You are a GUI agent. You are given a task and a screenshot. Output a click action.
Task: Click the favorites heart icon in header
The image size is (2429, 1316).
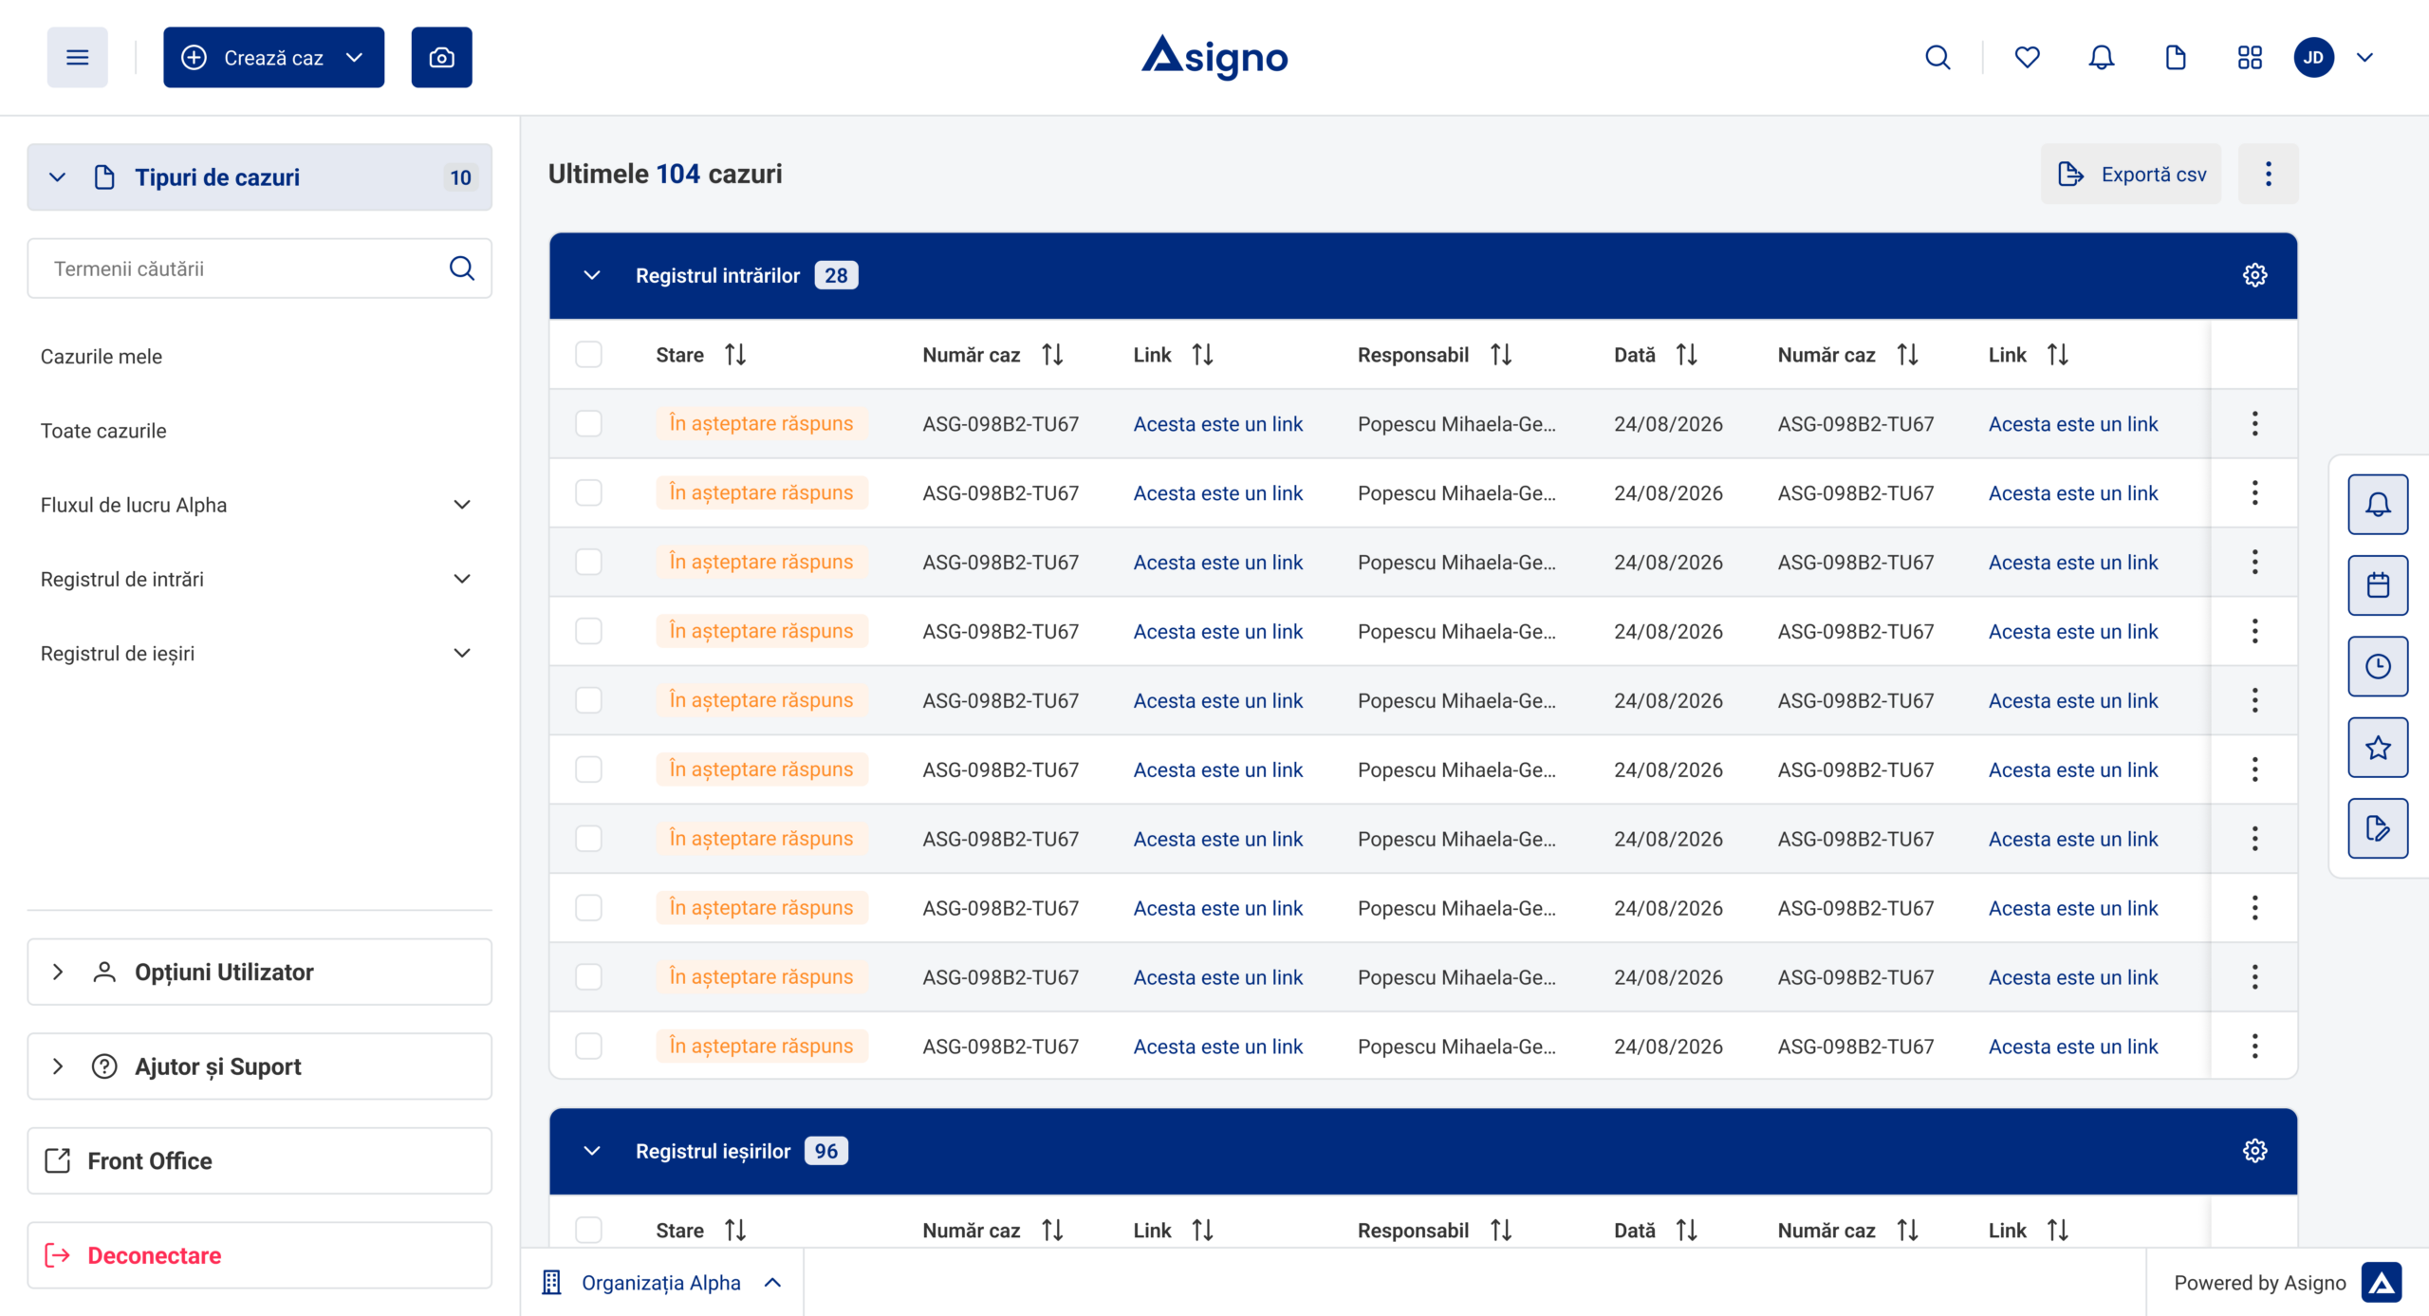point(2027,58)
